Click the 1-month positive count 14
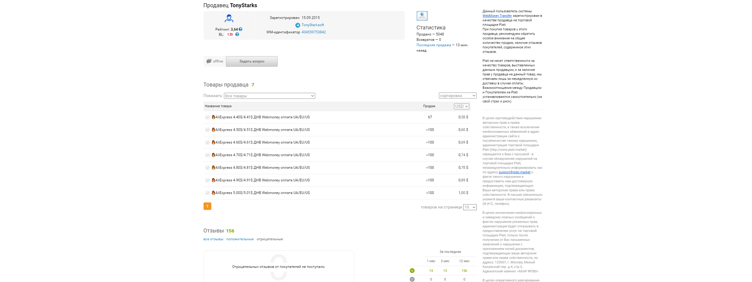752x282 pixels. 431,271
